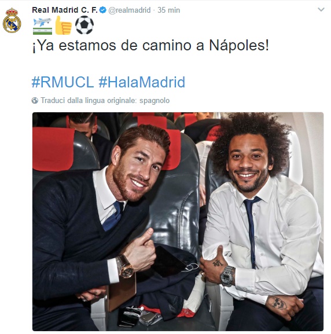
Task: Open the 35 min timestamp link
Action: 169,10
